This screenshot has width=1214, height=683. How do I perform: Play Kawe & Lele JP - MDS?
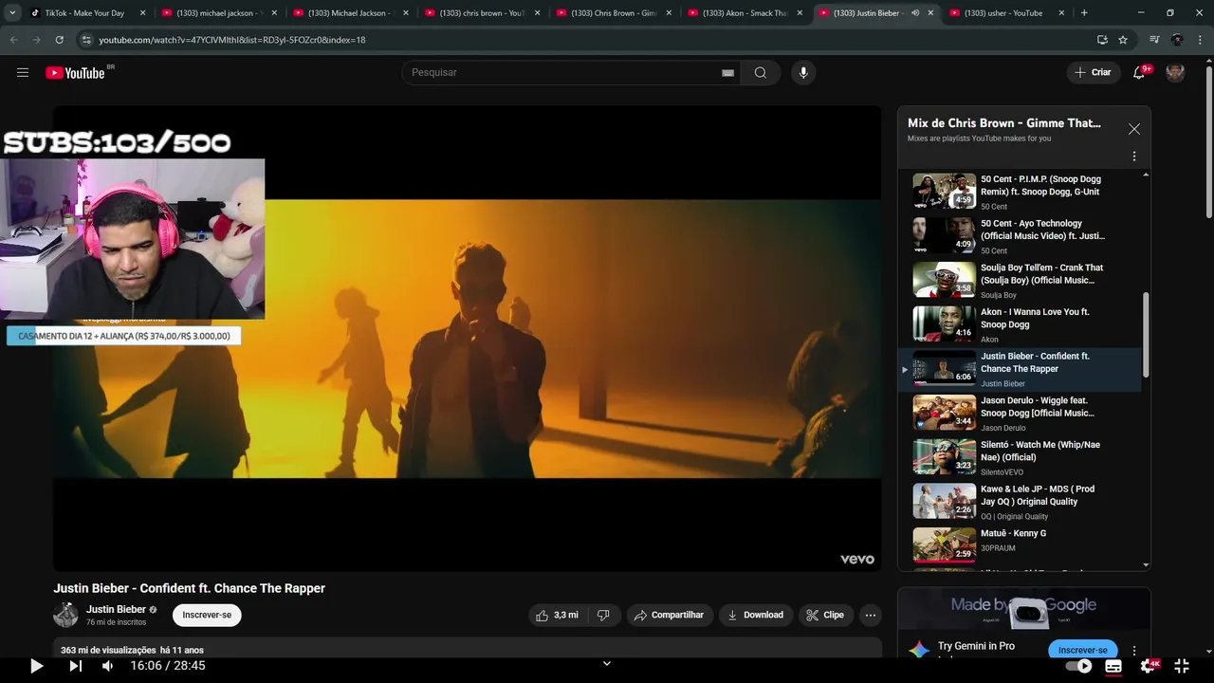1021,502
